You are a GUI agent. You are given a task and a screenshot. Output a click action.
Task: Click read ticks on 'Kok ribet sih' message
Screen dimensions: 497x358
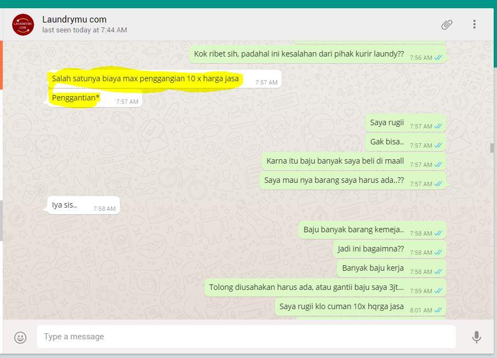pos(438,57)
